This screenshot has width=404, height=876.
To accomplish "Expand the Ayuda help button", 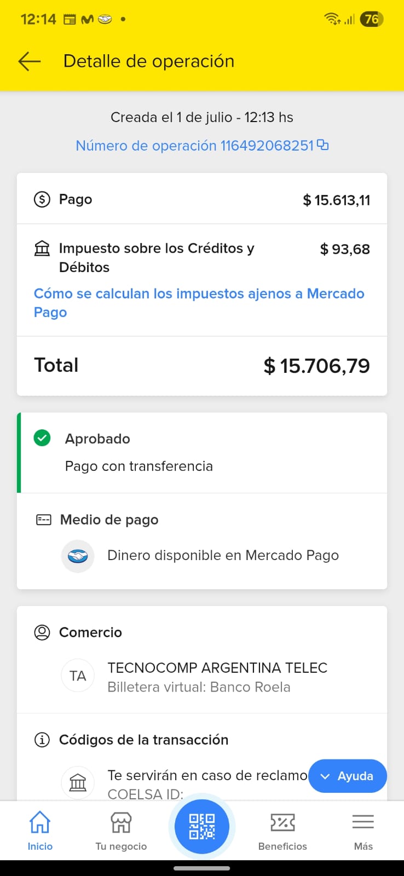I will pyautogui.click(x=347, y=776).
